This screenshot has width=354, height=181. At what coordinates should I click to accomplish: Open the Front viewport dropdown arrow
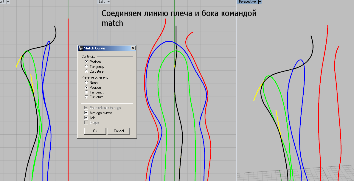pyautogui.click(x=8, y=1)
